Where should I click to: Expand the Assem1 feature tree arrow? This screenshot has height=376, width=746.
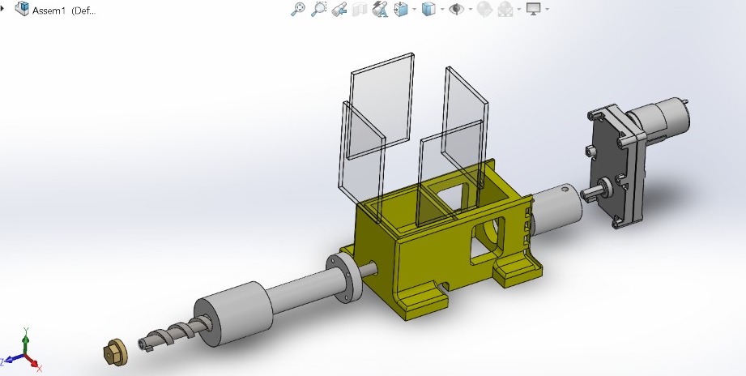(x=3, y=8)
